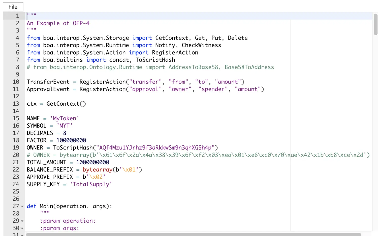378x236 pixels.
Task: Click line number 1 in the gutter
Action: pos(18,16)
